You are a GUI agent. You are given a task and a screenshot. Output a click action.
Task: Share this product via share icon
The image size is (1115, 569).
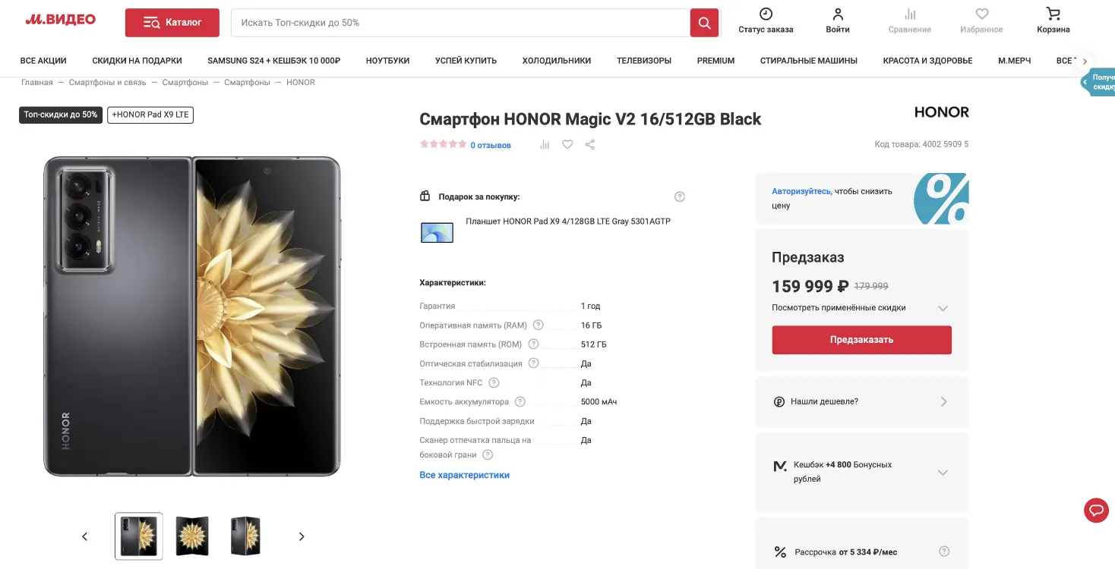590,144
